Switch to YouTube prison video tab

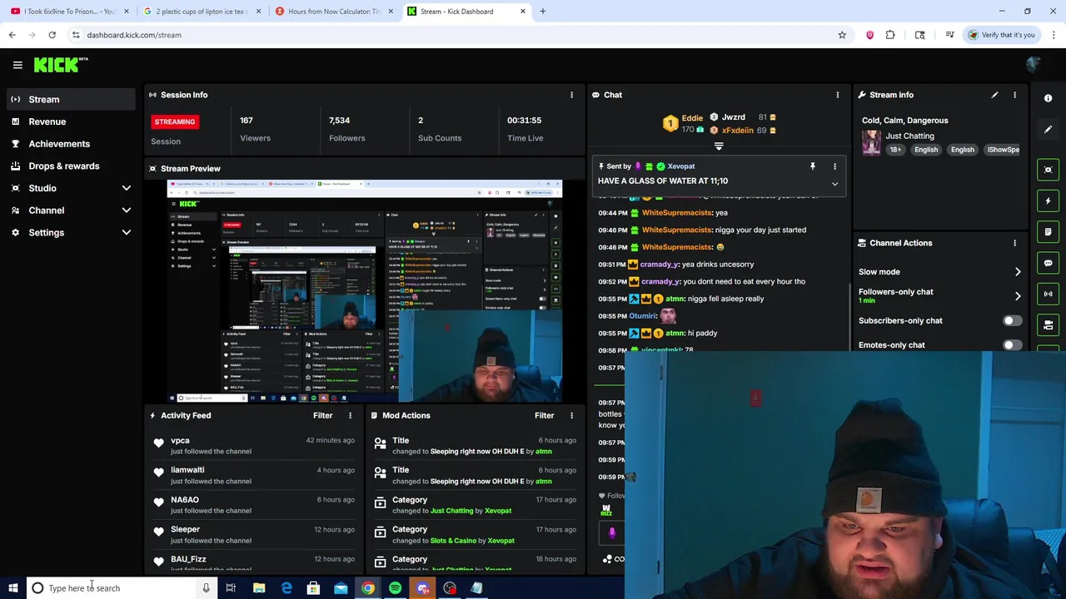click(x=70, y=12)
